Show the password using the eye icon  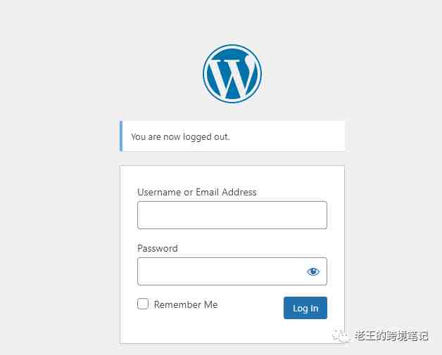pyautogui.click(x=313, y=271)
